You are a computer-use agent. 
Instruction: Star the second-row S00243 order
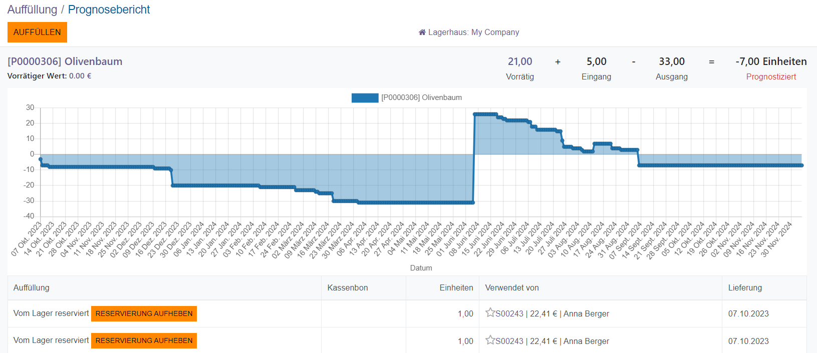490,340
